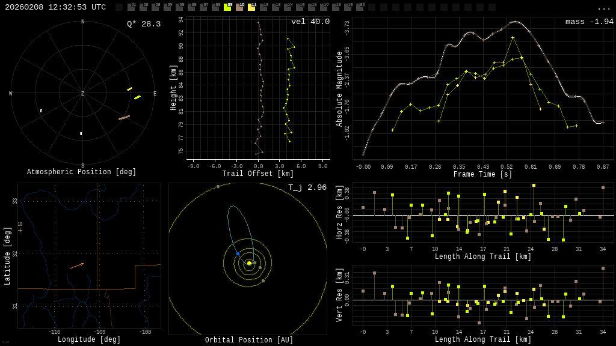
Task: Click the Atmospheric Position [deg] caption
Action: pos(82,172)
